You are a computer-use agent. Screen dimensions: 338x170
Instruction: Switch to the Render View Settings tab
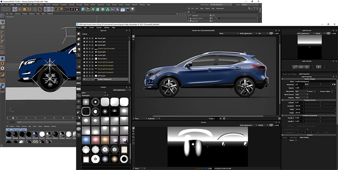290,74
